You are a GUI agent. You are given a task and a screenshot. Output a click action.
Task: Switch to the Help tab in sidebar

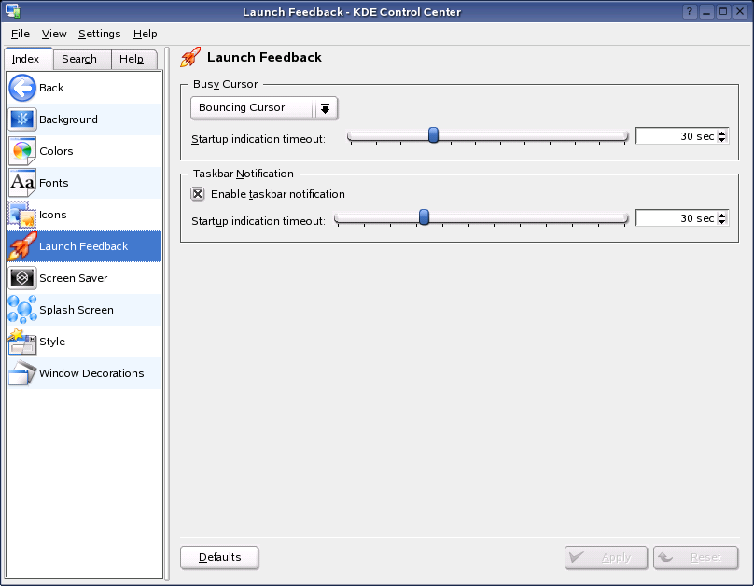coord(133,59)
